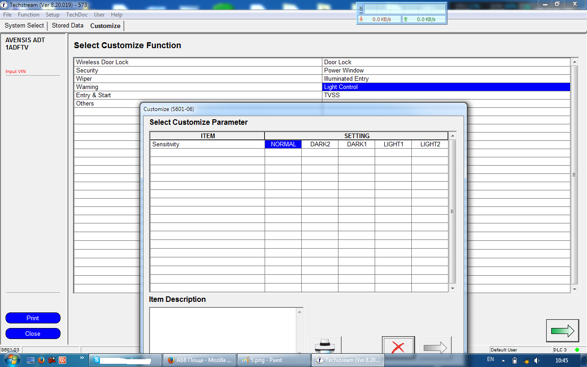Open the Function menu
This screenshot has width=587, height=367.
pos(28,15)
